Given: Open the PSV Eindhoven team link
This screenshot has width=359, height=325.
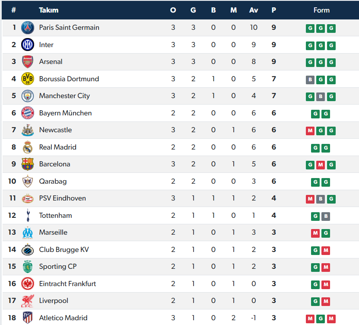Looking at the screenshot, I should click(62, 198).
